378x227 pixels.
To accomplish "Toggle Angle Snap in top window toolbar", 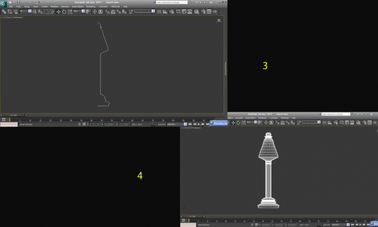I will click(x=113, y=11).
